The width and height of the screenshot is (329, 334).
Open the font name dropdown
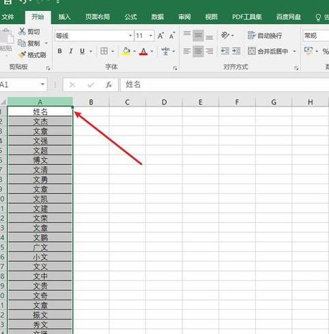pyautogui.click(x=130, y=36)
